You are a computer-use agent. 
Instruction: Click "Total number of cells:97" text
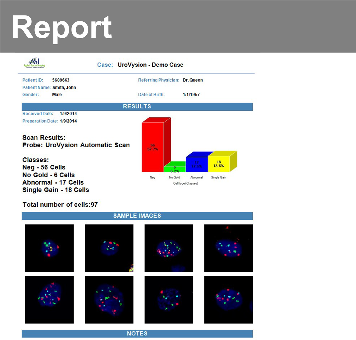click(x=60, y=205)
